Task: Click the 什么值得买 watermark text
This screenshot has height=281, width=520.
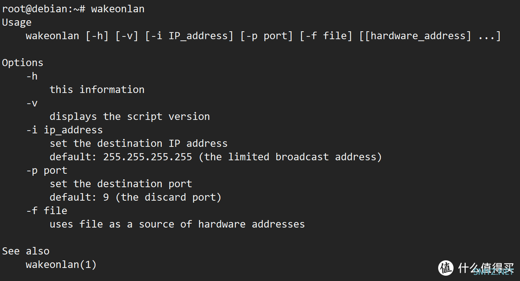Action: [x=486, y=268]
